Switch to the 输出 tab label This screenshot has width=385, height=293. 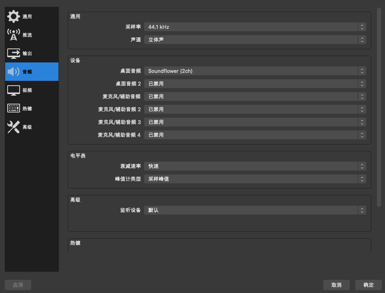point(27,54)
